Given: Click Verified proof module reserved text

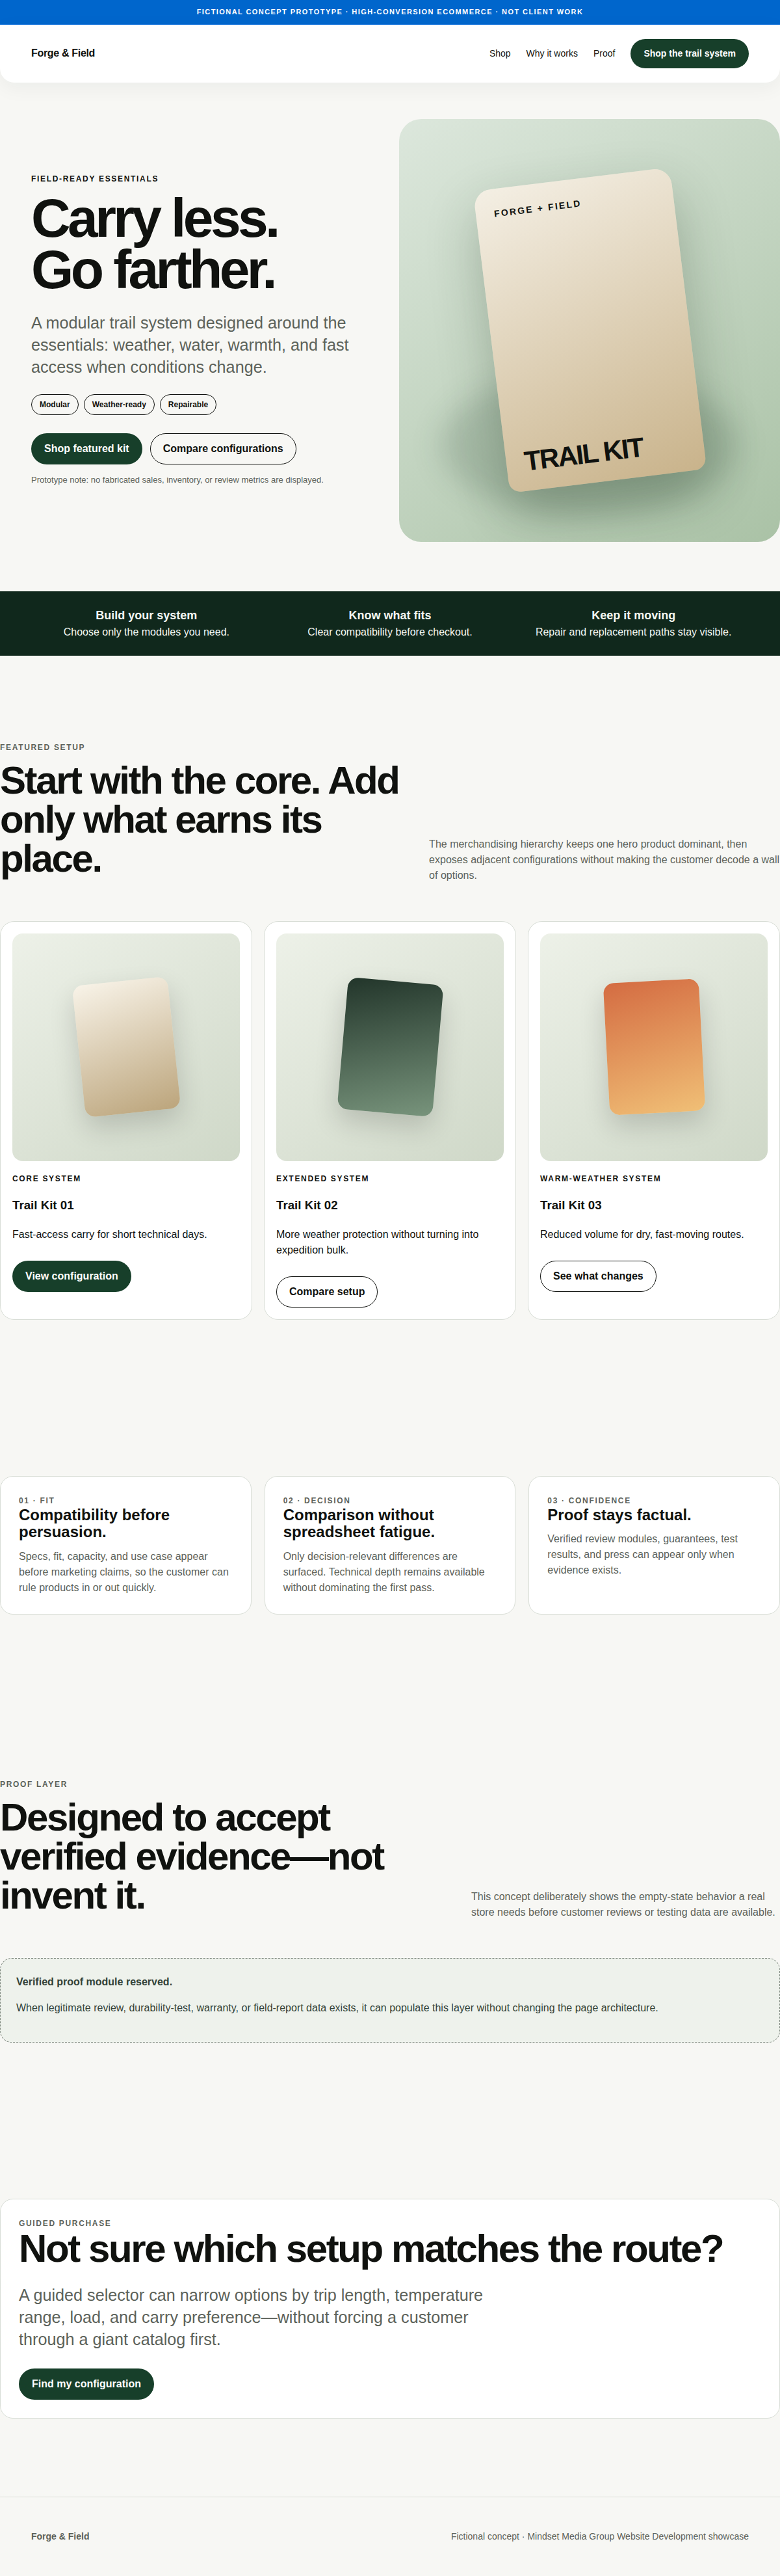Looking at the screenshot, I should click(94, 1982).
